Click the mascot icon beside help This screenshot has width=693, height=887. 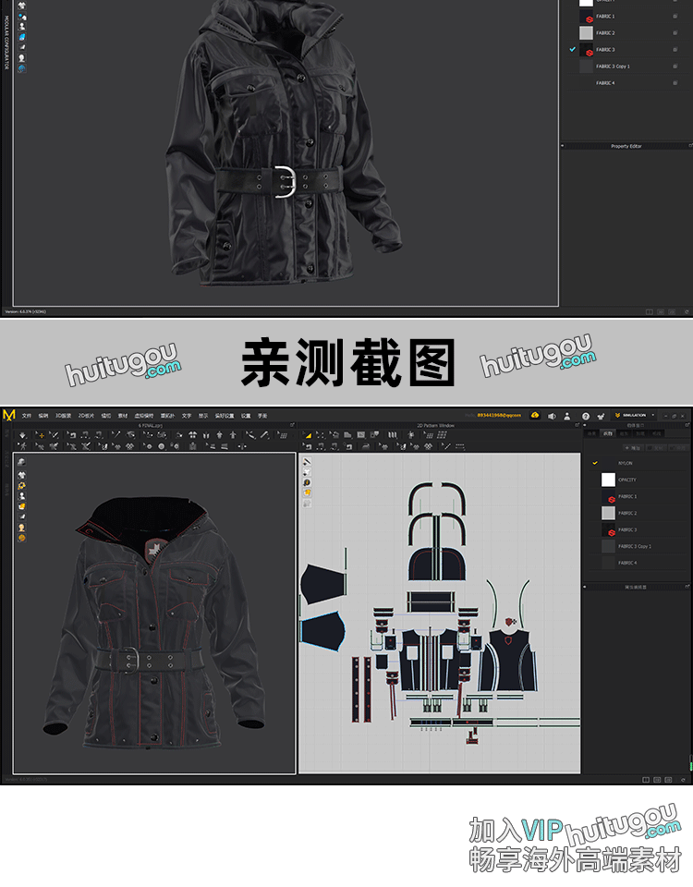pyautogui.click(x=601, y=416)
